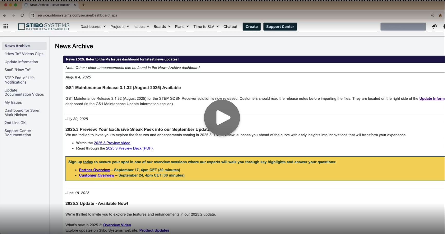The image size is (445, 234).
Task: Expand the Projects dropdown menu
Action: [x=119, y=27]
